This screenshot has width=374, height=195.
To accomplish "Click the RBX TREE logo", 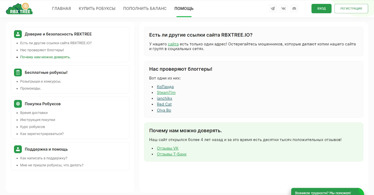I will pyautogui.click(x=19, y=8).
